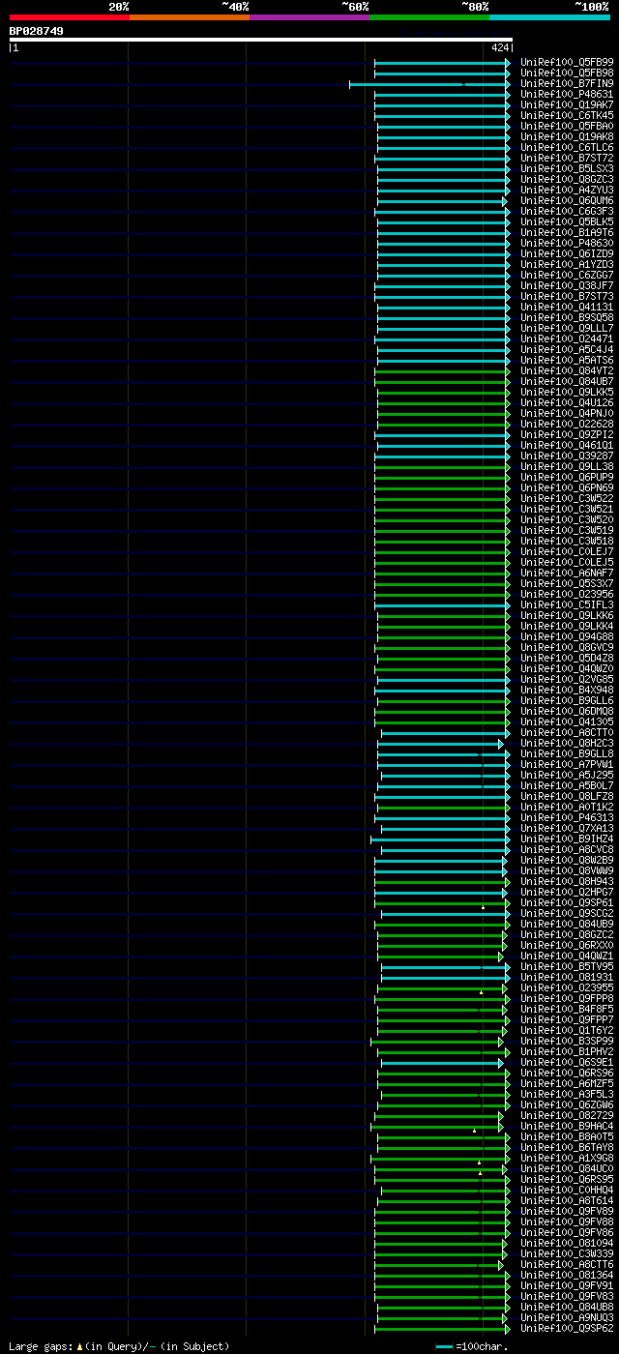Click the UniRef100_A8CTT0 label

click(567, 732)
